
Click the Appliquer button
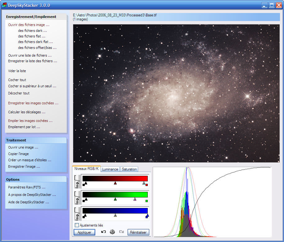pos(84,232)
